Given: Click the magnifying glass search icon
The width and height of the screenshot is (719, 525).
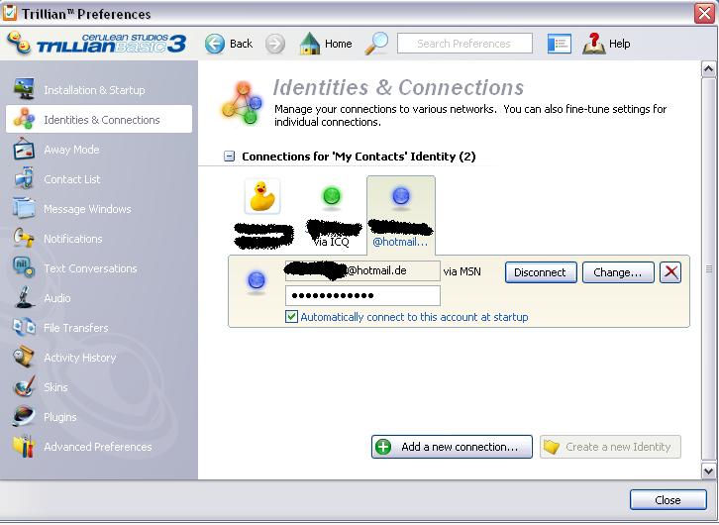Looking at the screenshot, I should [376, 44].
